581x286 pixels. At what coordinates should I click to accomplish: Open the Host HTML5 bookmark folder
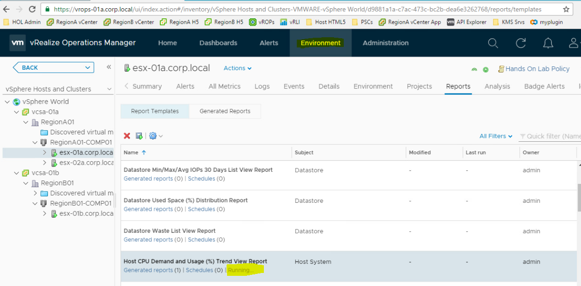tap(326, 22)
